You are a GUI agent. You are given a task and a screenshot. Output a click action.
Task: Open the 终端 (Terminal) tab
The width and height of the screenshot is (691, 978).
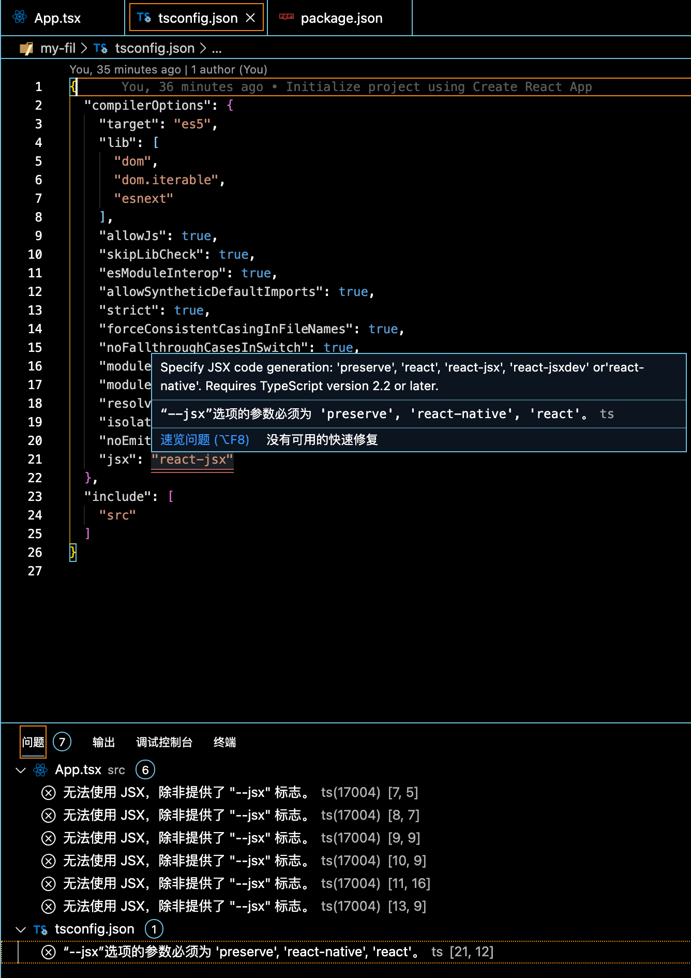click(224, 742)
